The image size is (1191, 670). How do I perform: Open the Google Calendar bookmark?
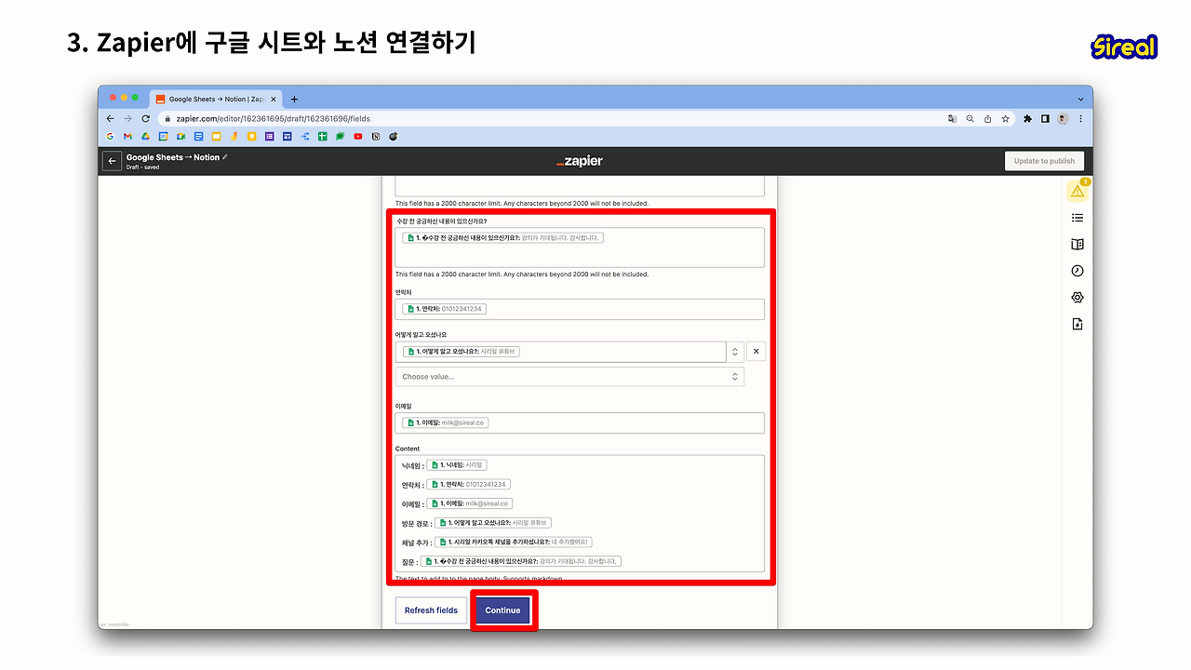coord(163,136)
